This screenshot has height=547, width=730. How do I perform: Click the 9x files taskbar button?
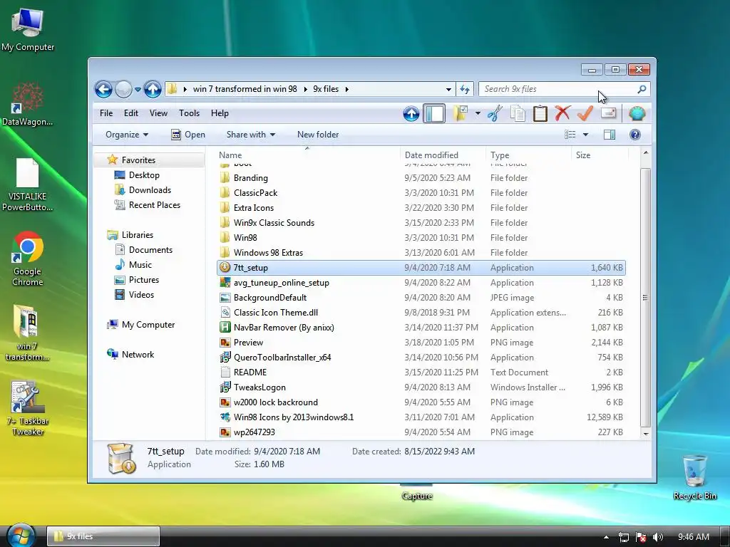[x=103, y=536]
